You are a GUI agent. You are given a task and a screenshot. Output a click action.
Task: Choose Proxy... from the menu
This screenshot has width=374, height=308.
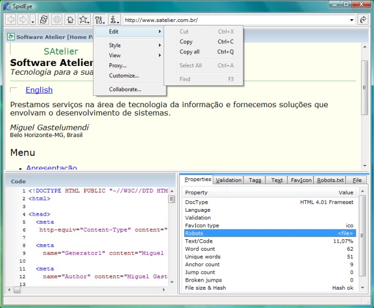pos(129,65)
